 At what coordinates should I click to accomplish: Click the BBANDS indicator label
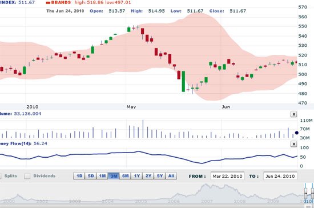coord(61,2)
